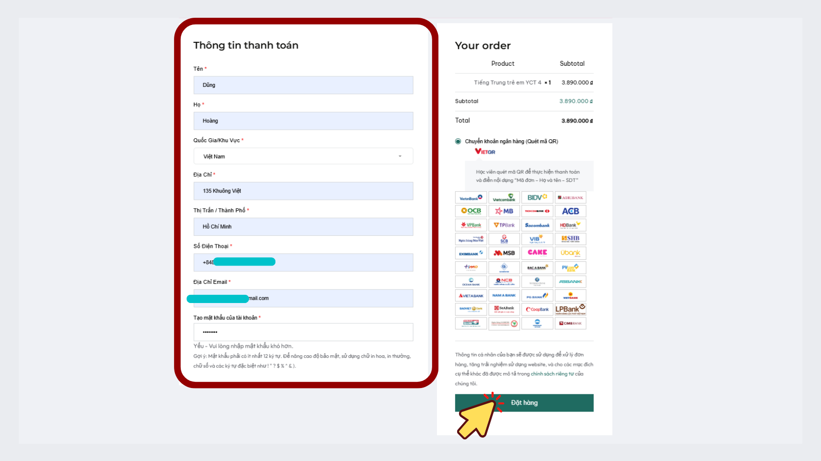The height and width of the screenshot is (461, 821).
Task: Click the Agribank logo
Action: pos(571,198)
